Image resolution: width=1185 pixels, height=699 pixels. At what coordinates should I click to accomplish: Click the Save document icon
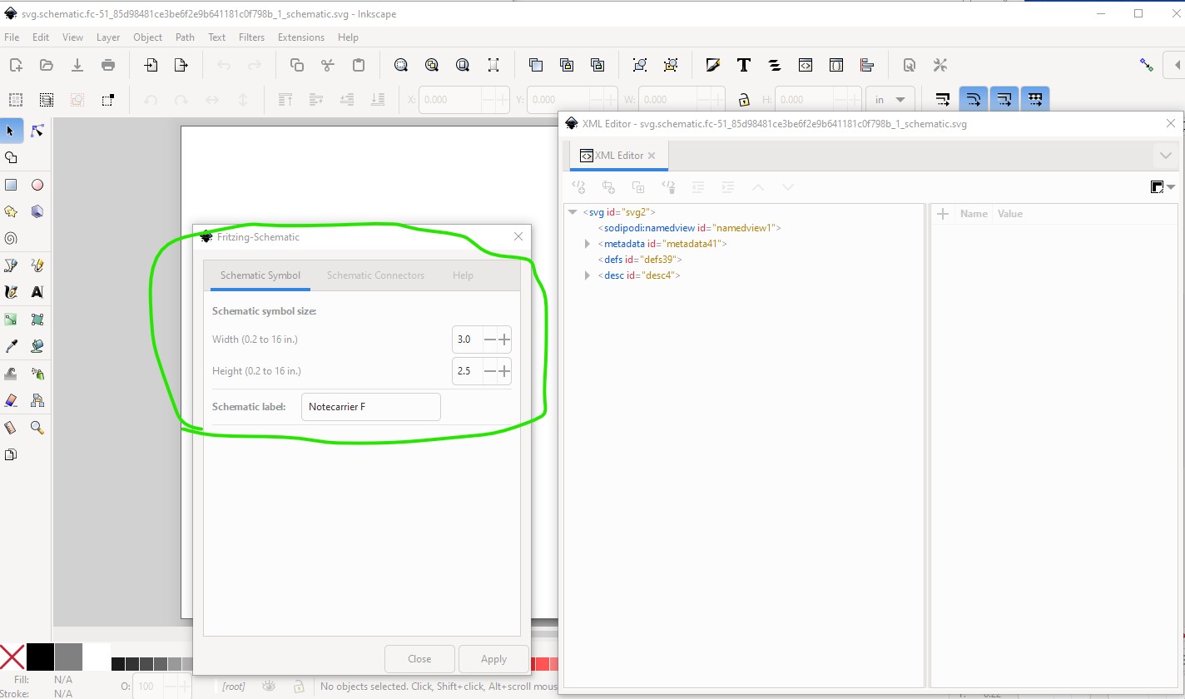point(77,65)
